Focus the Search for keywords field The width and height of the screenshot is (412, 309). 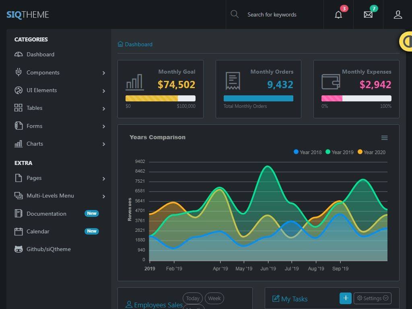(x=282, y=15)
